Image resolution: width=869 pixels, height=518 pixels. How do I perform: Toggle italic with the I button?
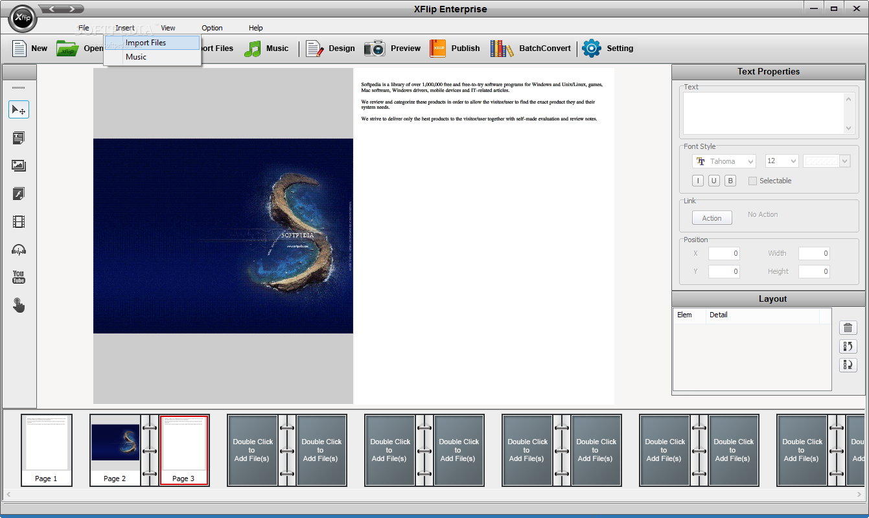click(x=698, y=181)
